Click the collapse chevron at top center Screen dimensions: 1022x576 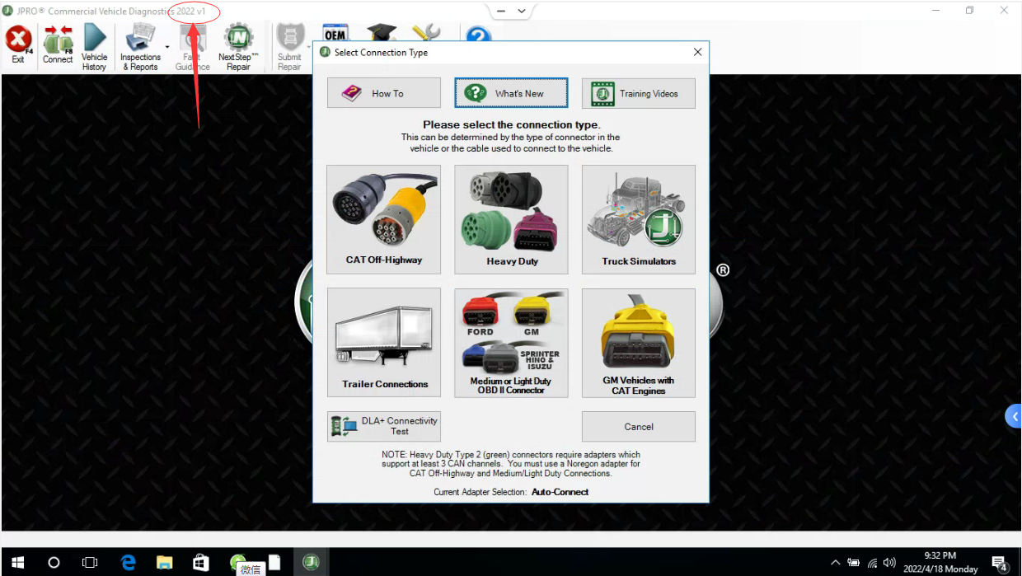(521, 11)
